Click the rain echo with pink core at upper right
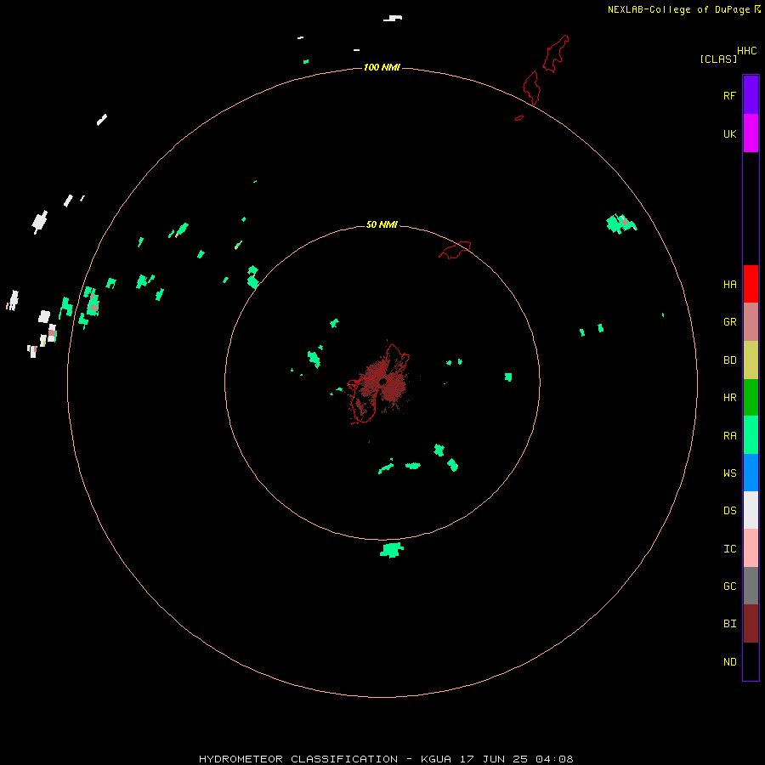Viewport: 765px width, 765px height. pos(620,224)
